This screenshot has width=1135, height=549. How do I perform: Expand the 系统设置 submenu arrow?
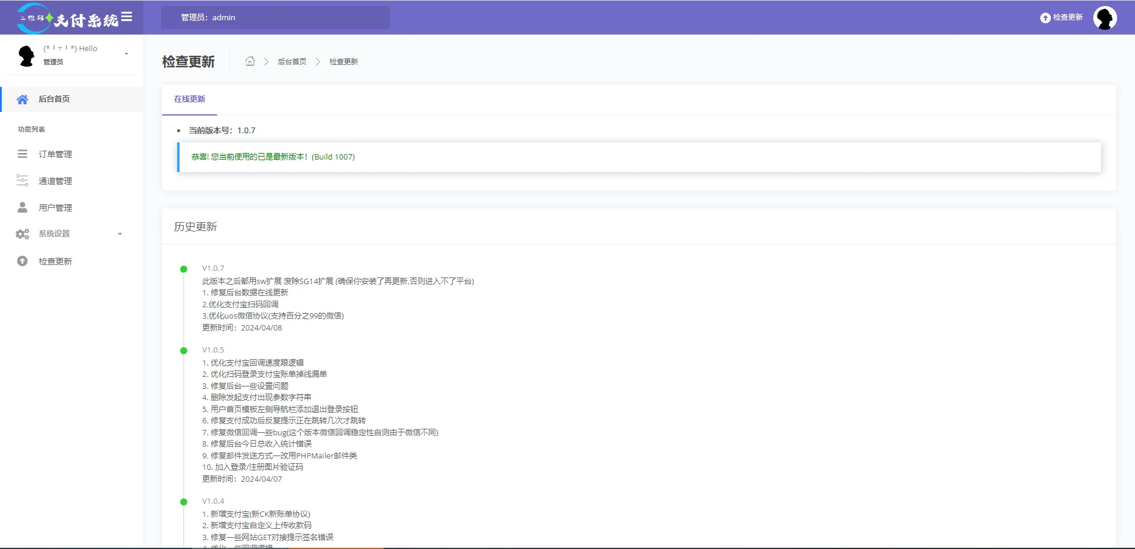click(x=120, y=234)
